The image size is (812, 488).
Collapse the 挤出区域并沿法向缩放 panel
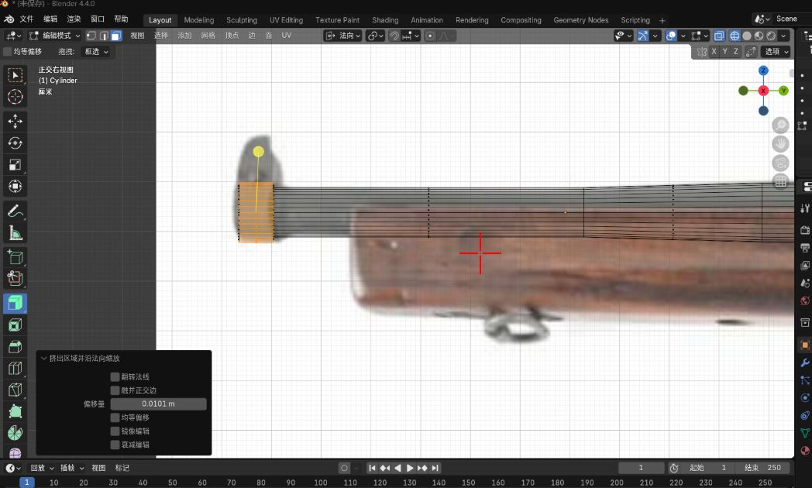[43, 358]
